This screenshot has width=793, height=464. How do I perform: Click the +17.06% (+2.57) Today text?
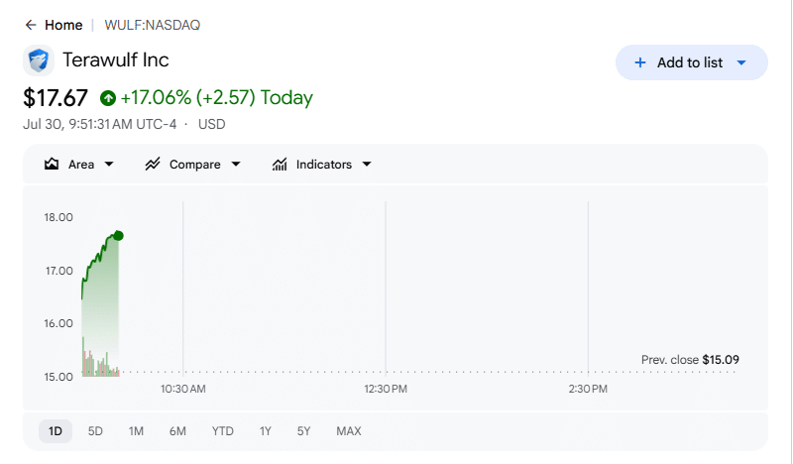(x=216, y=97)
